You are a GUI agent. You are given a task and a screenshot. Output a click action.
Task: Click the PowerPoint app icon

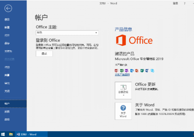tap(137, 70)
